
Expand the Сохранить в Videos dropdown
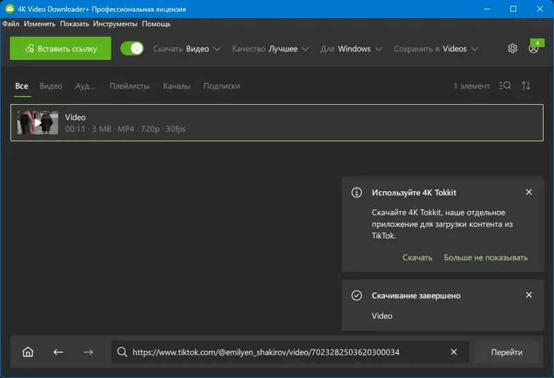(x=436, y=48)
